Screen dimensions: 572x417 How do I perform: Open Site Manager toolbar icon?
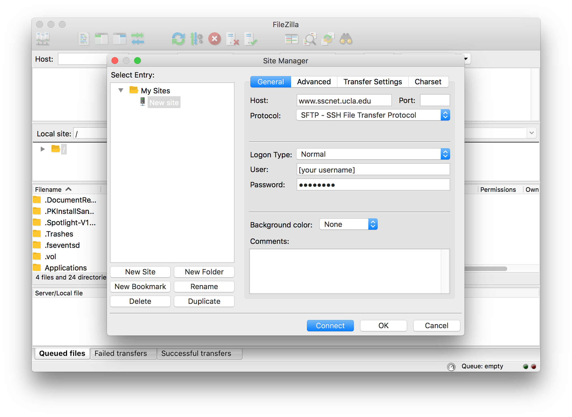coord(43,39)
